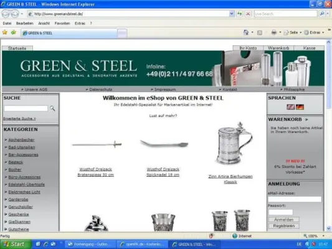Image resolution: width=332 pixels, height=249 pixels.
Task: Open the Datei menu
Action: tap(7, 23)
